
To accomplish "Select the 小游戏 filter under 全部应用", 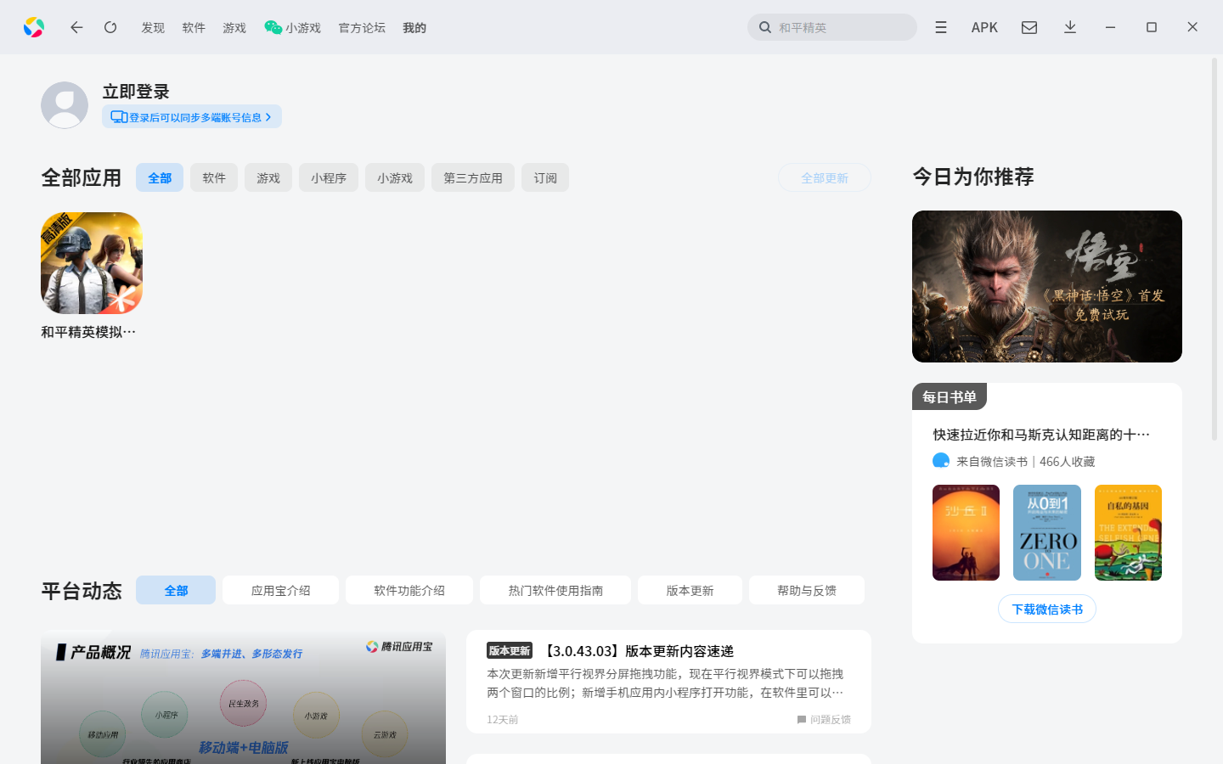I will [395, 177].
